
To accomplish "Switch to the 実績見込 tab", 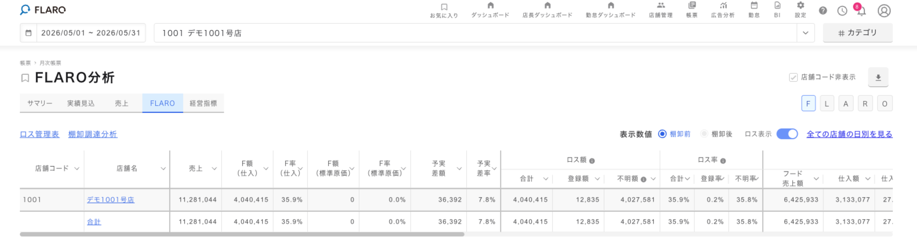I will click(81, 103).
